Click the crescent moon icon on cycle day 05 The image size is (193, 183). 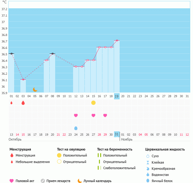(35, 90)
